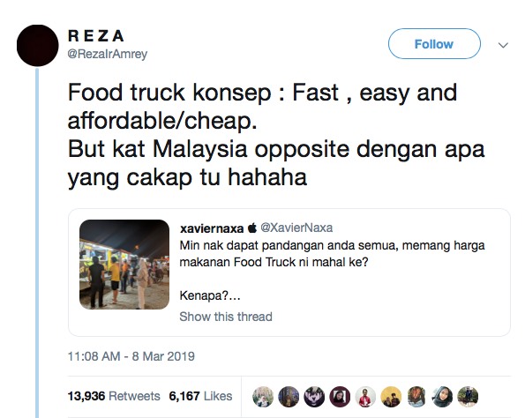
Task: Click the red-shirt liker avatar
Action: (365, 397)
